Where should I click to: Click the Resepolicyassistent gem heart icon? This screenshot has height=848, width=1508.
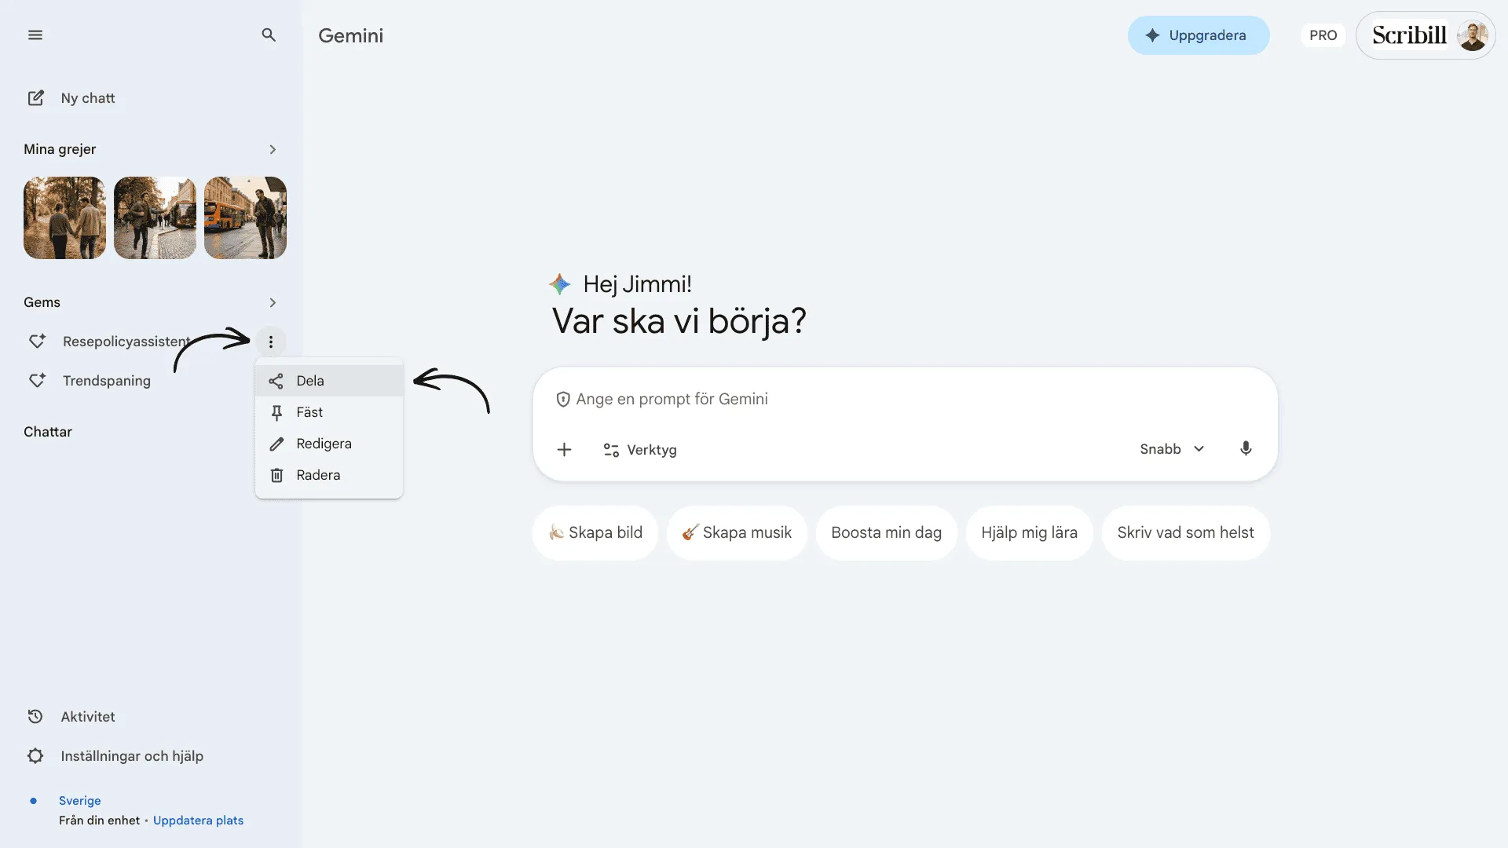pyautogui.click(x=37, y=342)
